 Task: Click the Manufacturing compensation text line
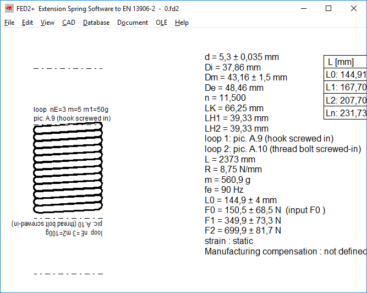(285, 252)
